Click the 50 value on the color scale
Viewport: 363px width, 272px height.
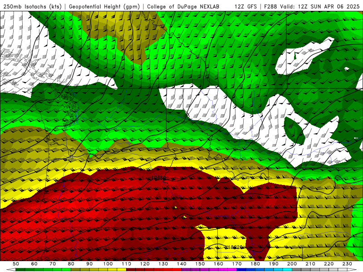click(16, 264)
